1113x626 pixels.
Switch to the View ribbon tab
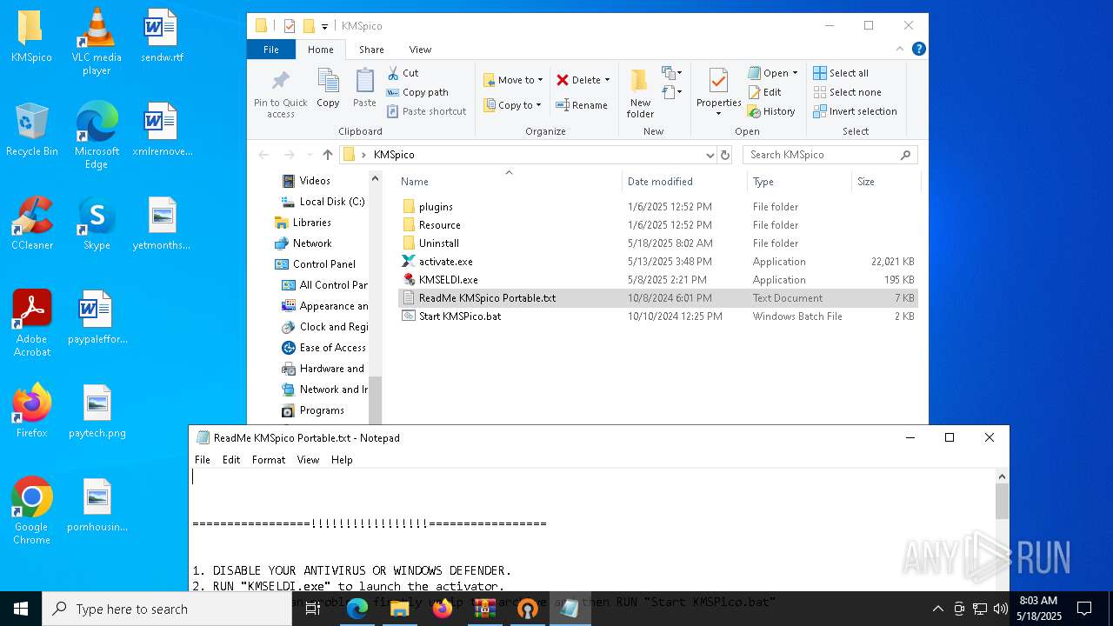click(420, 50)
